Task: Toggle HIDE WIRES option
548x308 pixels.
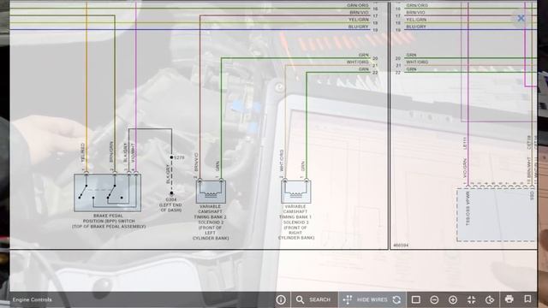Action: [x=372, y=299]
